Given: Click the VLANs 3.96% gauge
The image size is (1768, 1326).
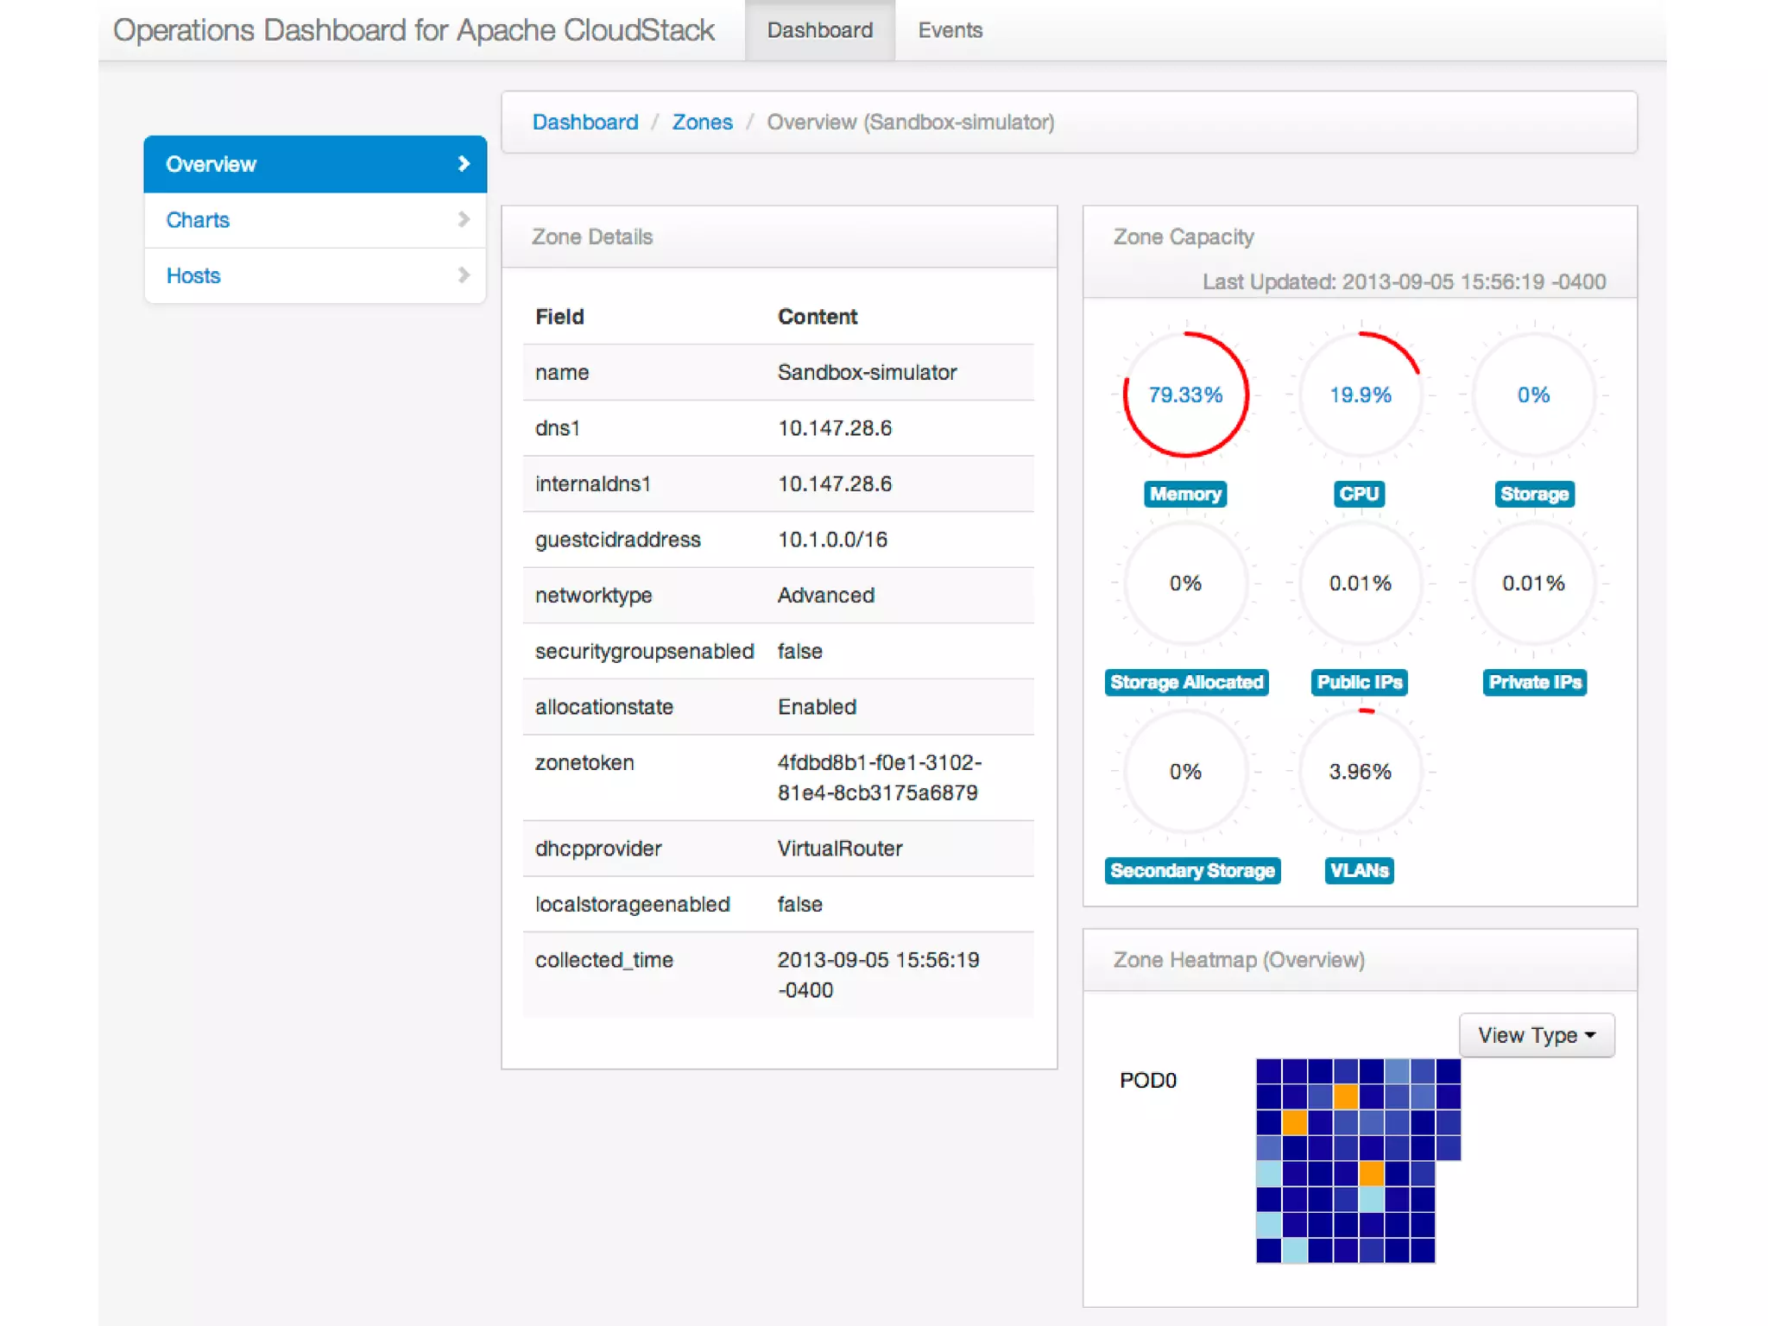Looking at the screenshot, I should [x=1360, y=772].
